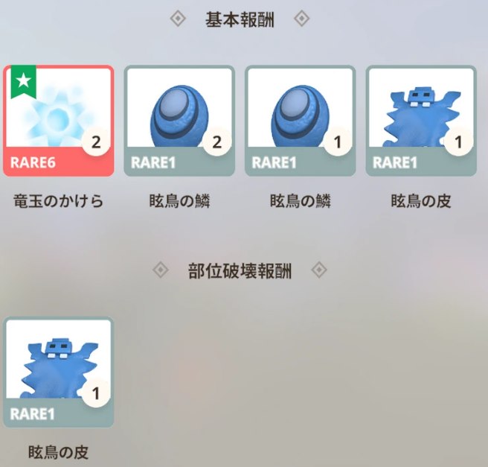
Task: Tap the green star bookmark badge
Action: (x=23, y=82)
